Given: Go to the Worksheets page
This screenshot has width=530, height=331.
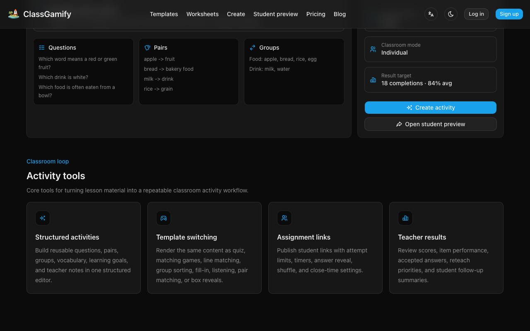Looking at the screenshot, I should 202,14.
